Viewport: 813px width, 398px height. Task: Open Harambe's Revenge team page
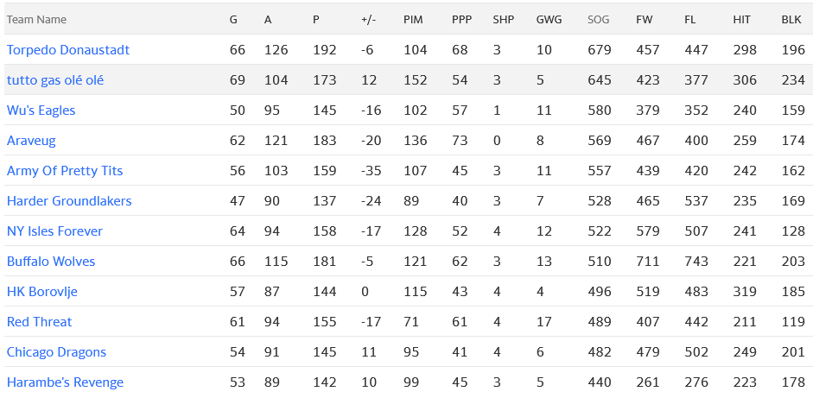65,382
